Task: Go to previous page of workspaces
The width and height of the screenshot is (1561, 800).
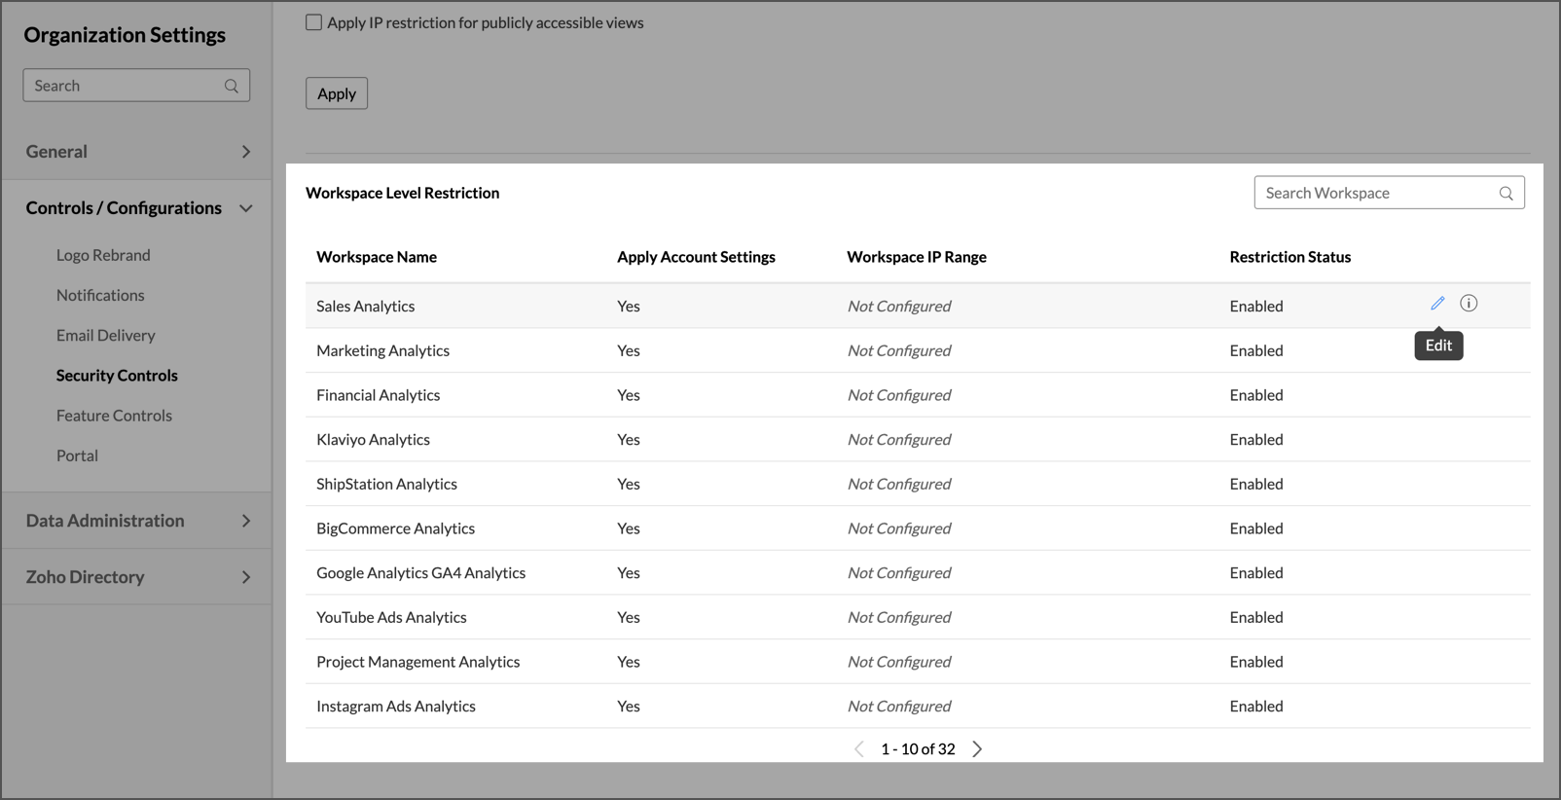Action: coord(858,748)
